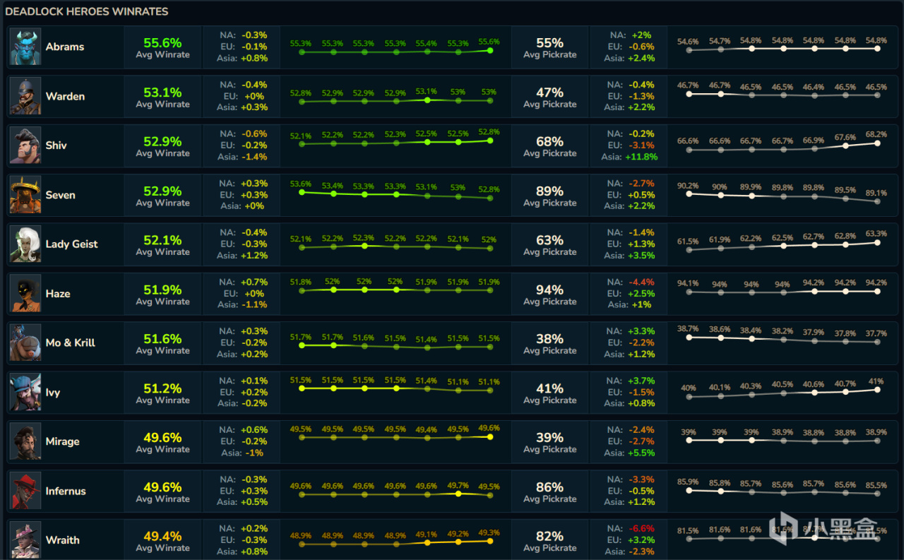
Task: Select the Mirage hero name
Action: [63, 442]
